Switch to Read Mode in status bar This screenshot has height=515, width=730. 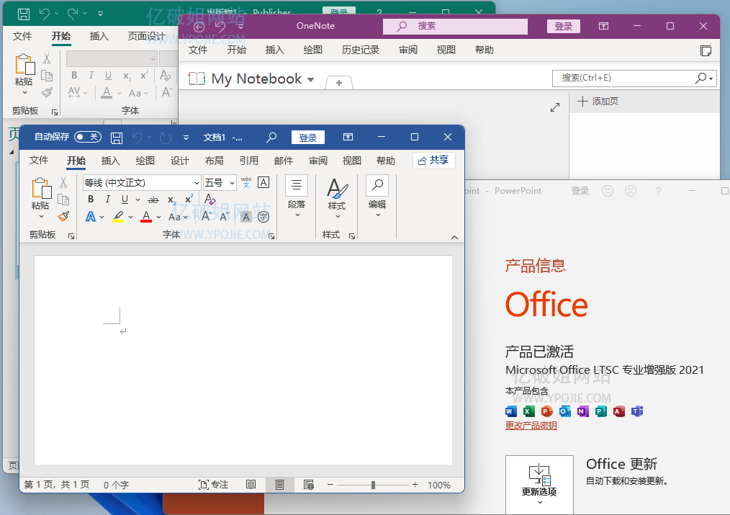point(251,485)
